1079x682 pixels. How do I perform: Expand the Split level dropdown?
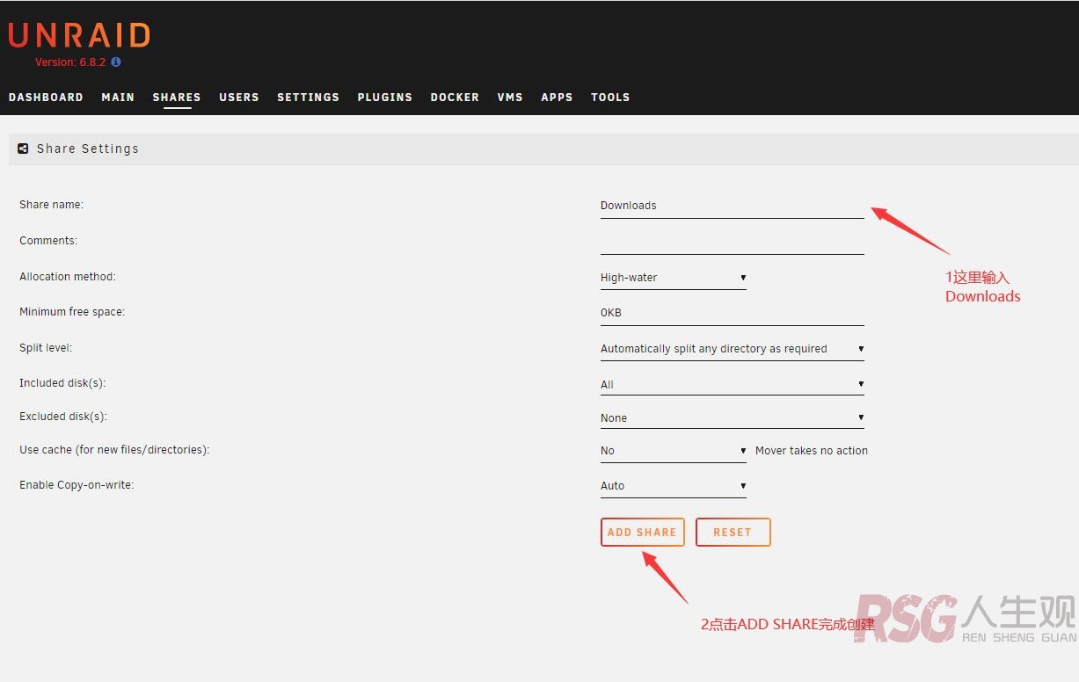733,349
